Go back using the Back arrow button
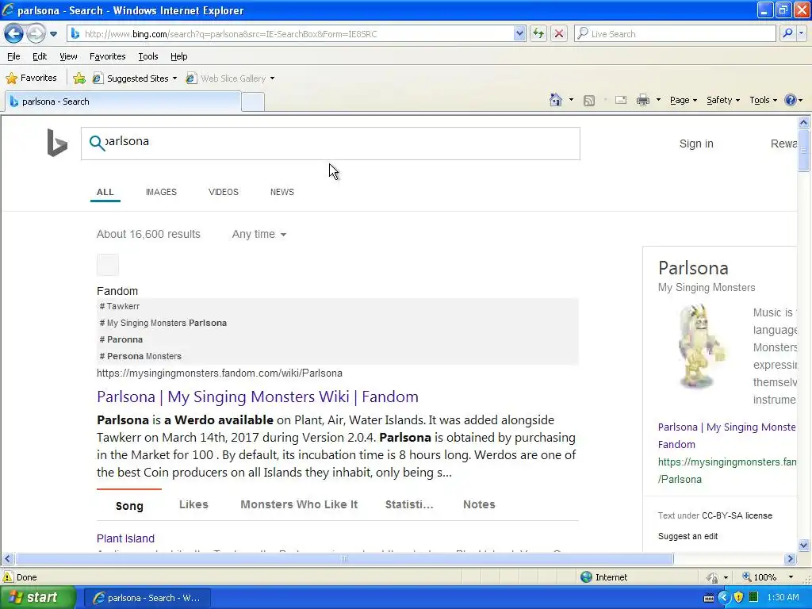 [x=14, y=33]
